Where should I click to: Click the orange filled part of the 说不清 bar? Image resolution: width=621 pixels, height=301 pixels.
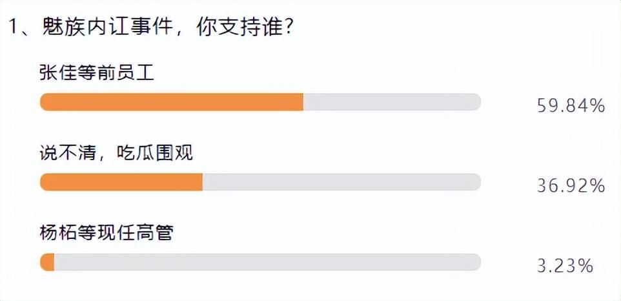[x=121, y=182]
